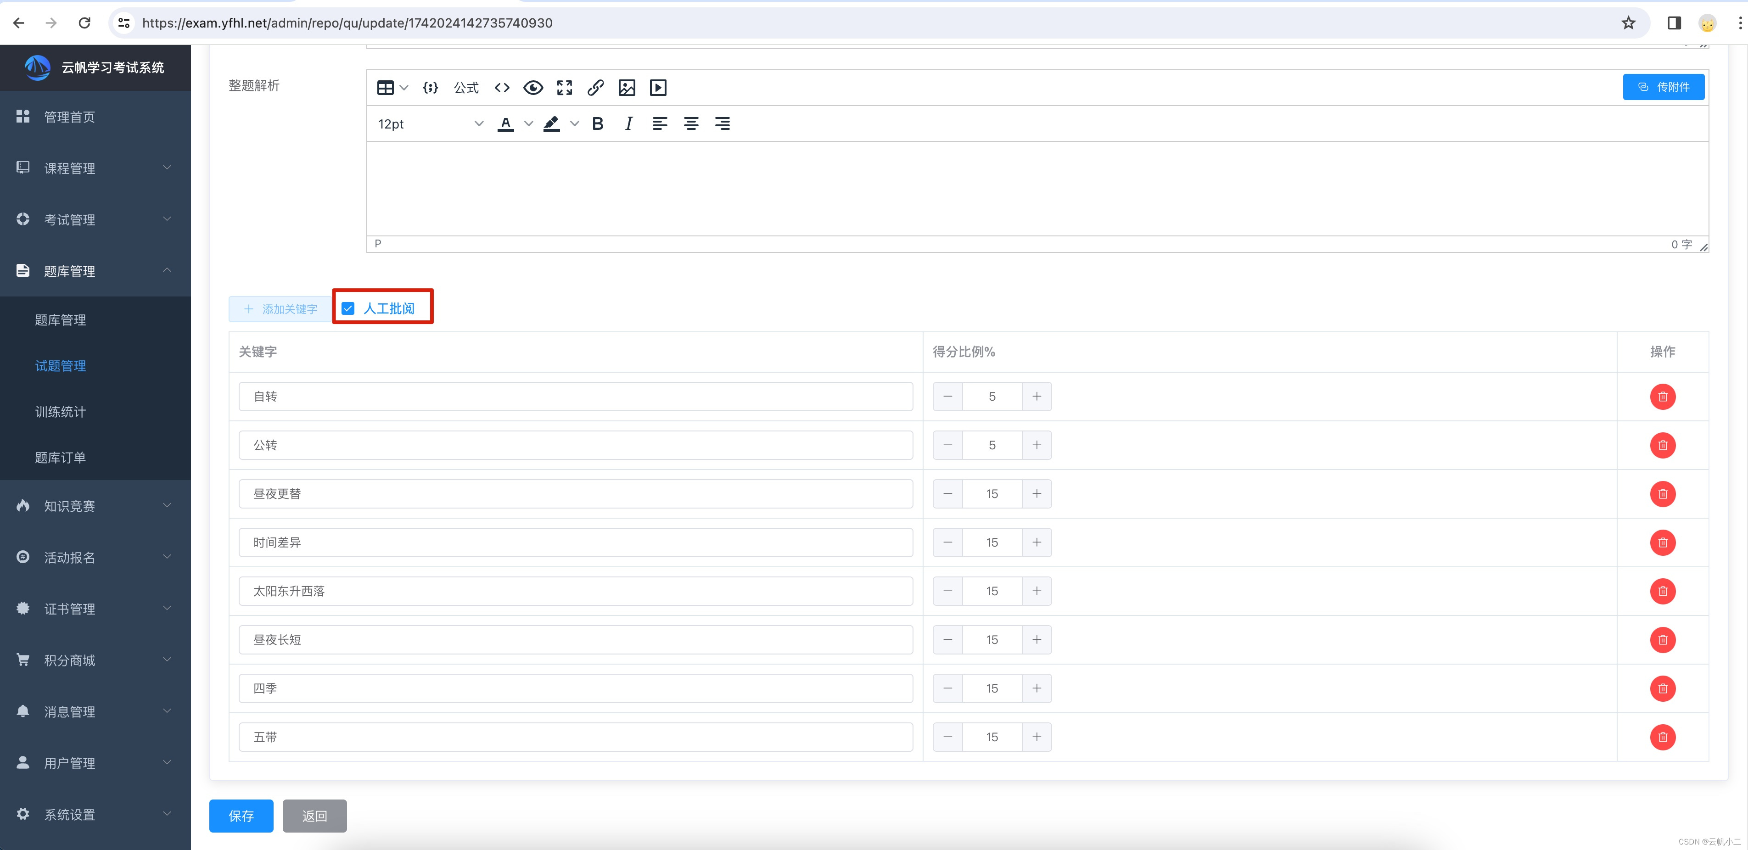1748x850 pixels.
Task: Toggle italic formatting
Action: 628,123
